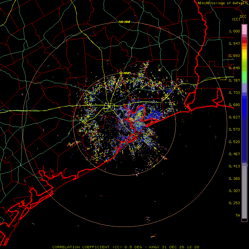249x249 pixels.
Task: Click the 0.947 legend value
Action: 234,43
